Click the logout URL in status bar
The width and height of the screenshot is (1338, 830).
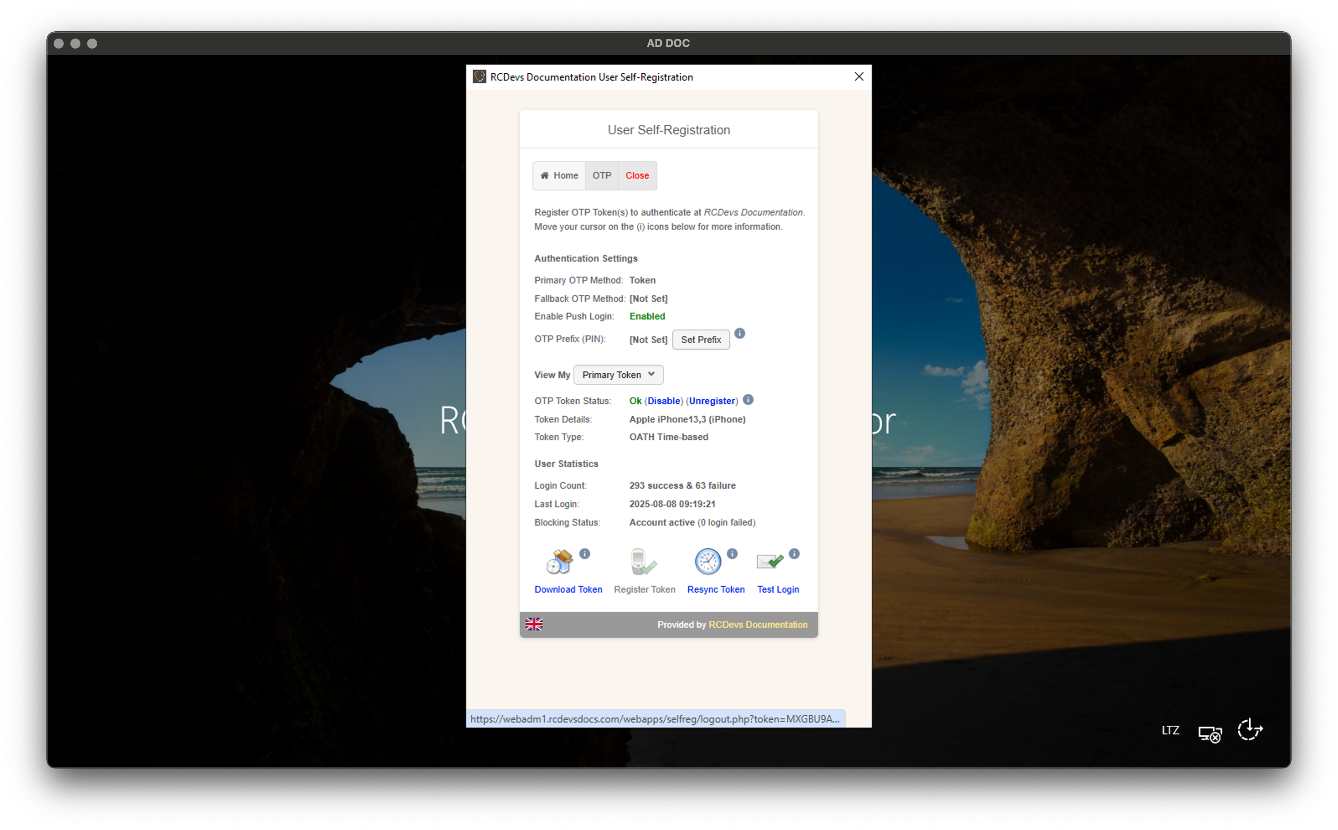tap(655, 719)
